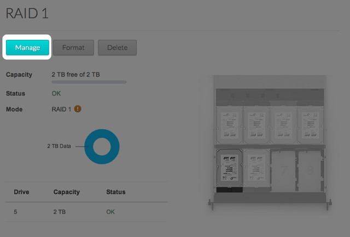The image size is (350, 237).
Task: Click the blue donut capacity chart
Action: click(102, 146)
